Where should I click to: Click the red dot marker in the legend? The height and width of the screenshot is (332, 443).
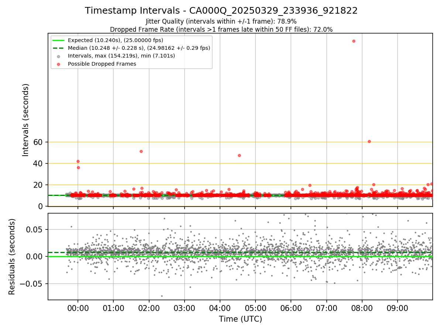(59, 64)
